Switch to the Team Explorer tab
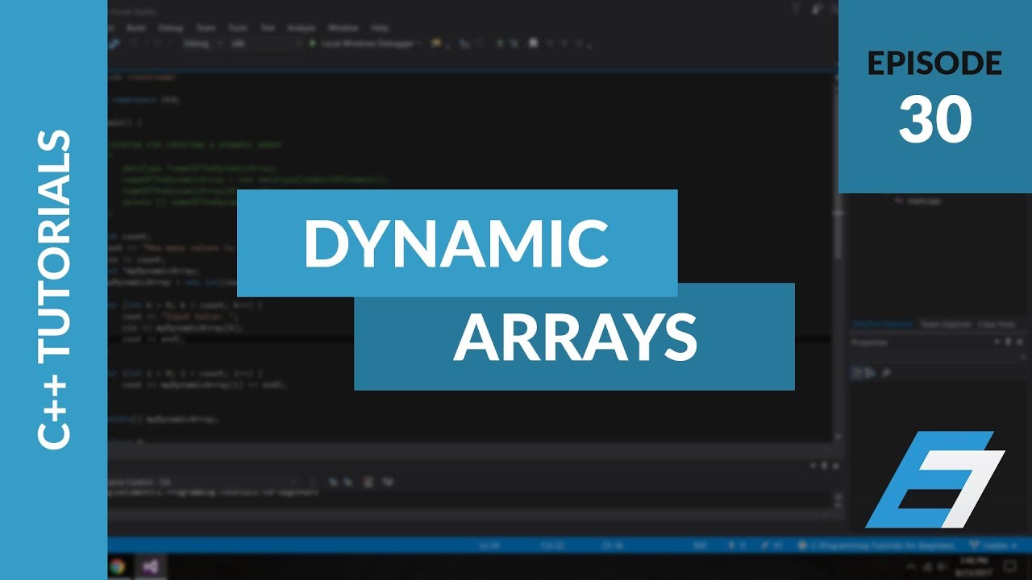Image resolution: width=1032 pixels, height=580 pixels. (x=946, y=324)
